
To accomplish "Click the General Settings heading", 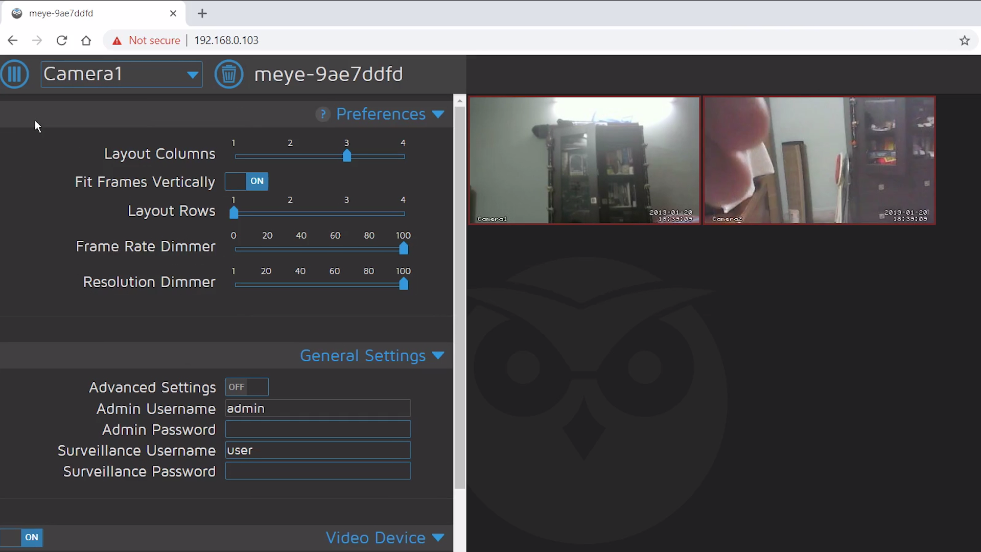I will [363, 356].
